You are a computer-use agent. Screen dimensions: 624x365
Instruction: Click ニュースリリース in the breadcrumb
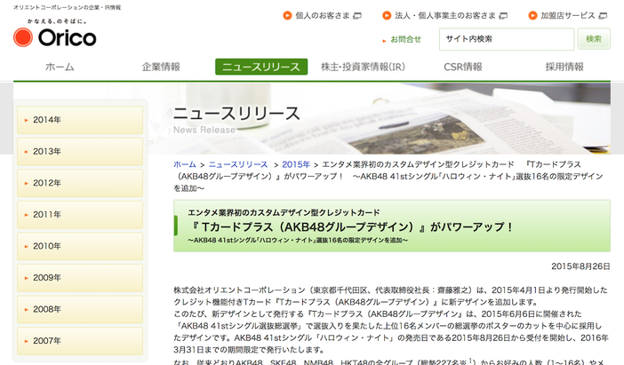pos(238,164)
